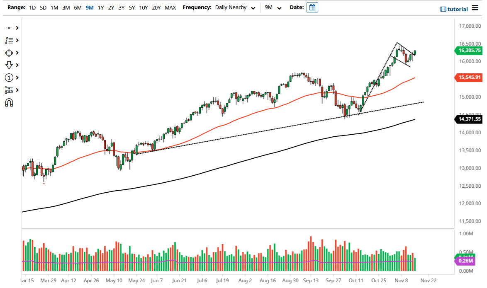Activate the MAX range view
This screenshot has width=487, height=288.
point(170,7)
